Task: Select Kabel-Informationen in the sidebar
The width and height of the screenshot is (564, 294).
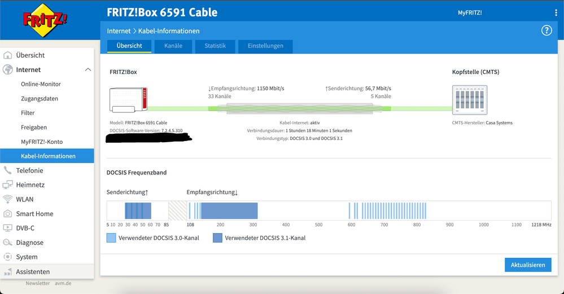Action: [x=47, y=156]
